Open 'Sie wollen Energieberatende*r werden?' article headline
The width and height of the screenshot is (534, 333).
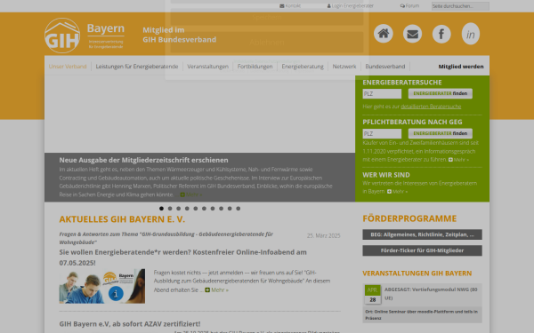click(182, 258)
